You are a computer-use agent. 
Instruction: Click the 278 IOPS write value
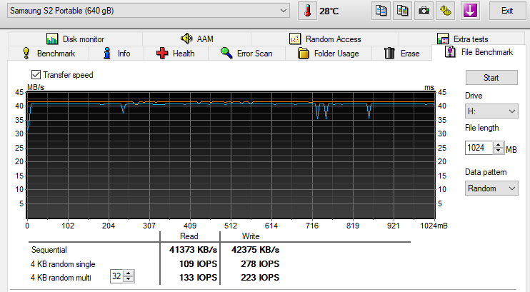(260, 263)
